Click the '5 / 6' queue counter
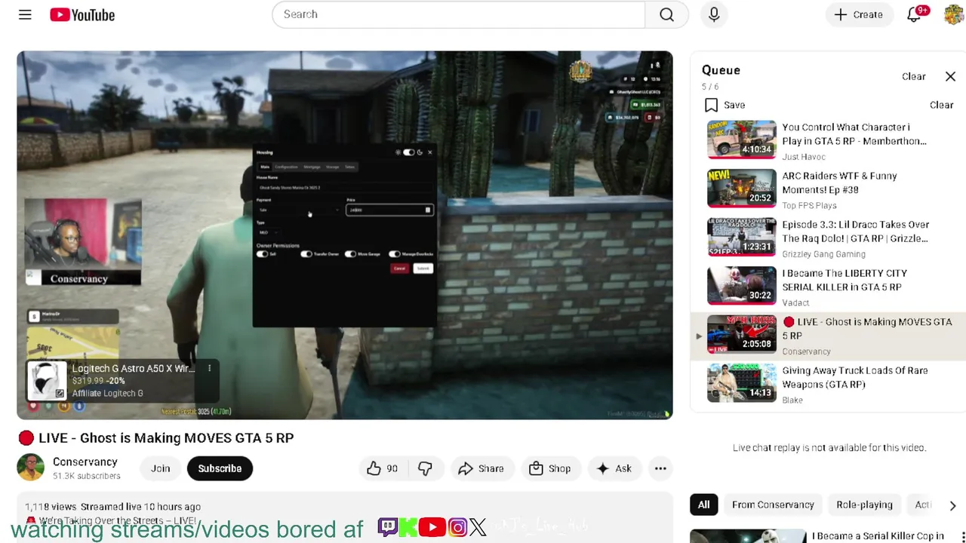966x543 pixels. tap(710, 87)
